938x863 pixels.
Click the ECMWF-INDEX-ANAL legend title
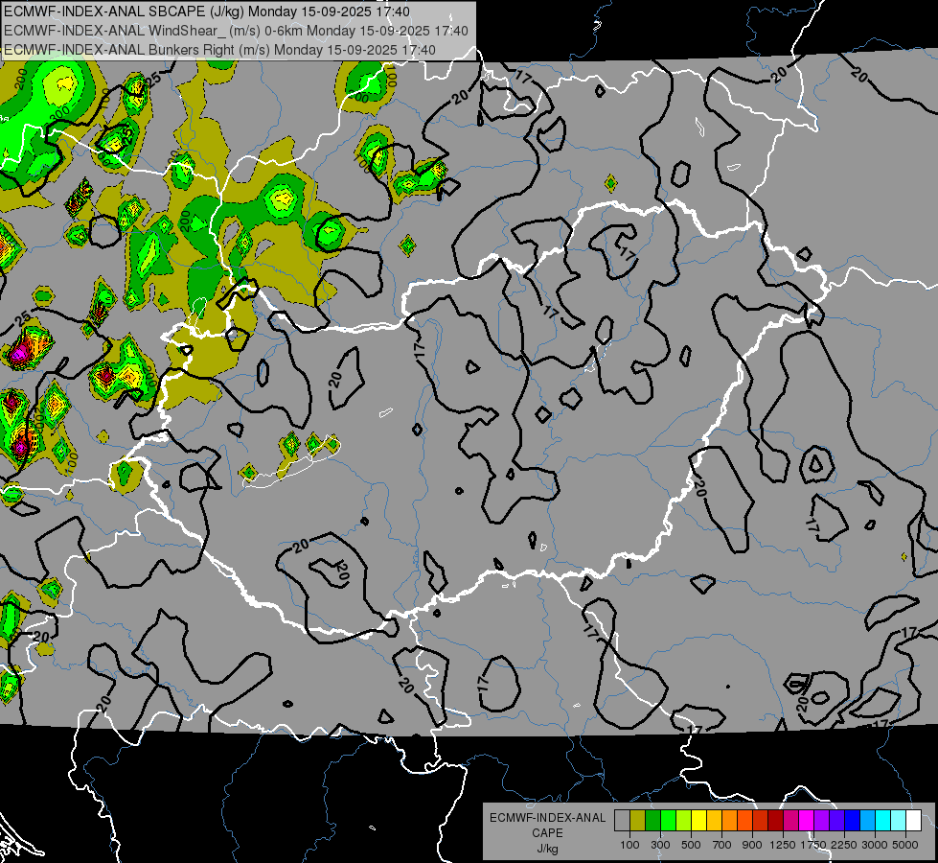coord(547,818)
